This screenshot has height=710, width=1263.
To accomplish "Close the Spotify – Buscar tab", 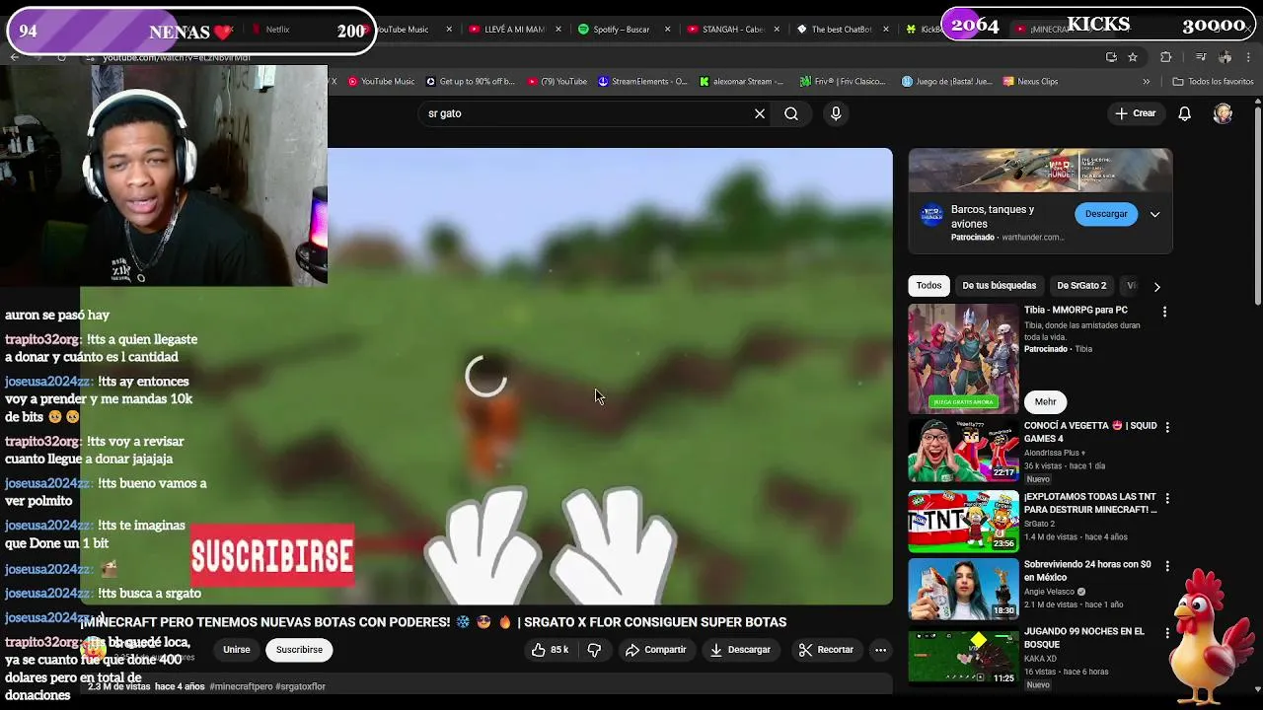I will pos(668,30).
